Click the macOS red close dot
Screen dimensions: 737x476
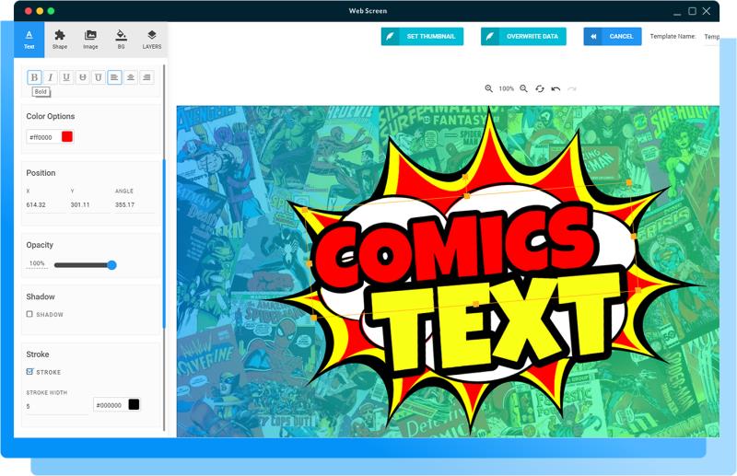29,11
